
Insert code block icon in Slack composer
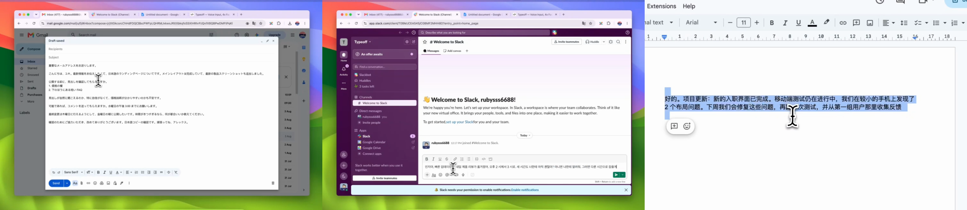[x=491, y=159]
